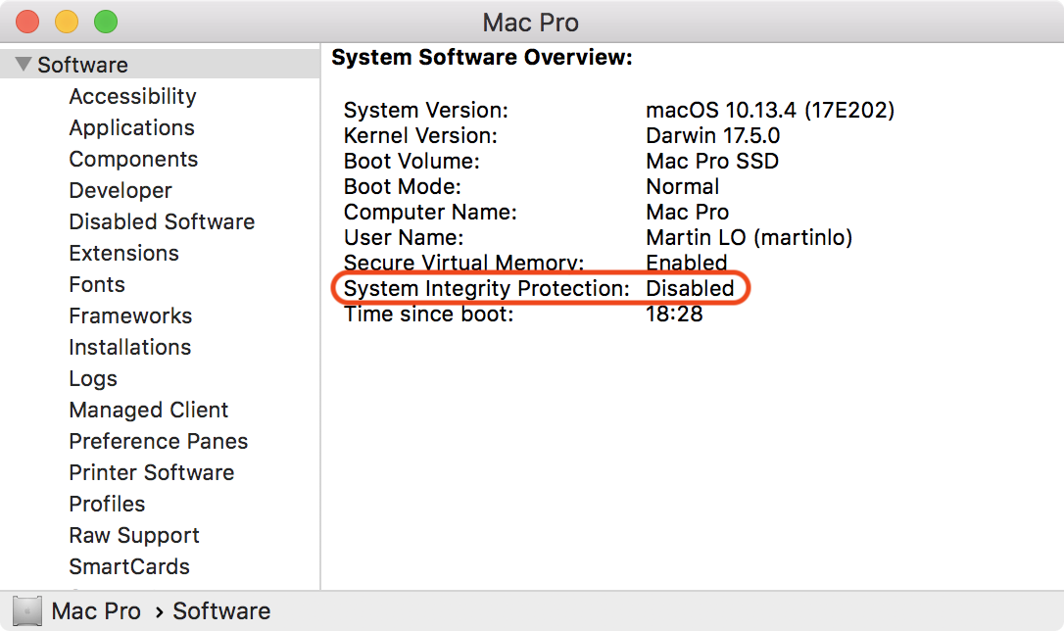This screenshot has height=631, width=1064.
Task: Select Printer Software sidebar item
Action: point(151,472)
